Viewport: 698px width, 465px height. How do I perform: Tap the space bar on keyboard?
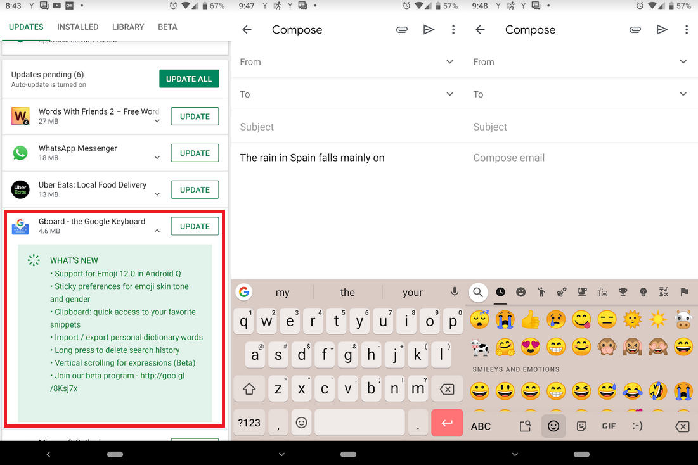[x=359, y=423]
